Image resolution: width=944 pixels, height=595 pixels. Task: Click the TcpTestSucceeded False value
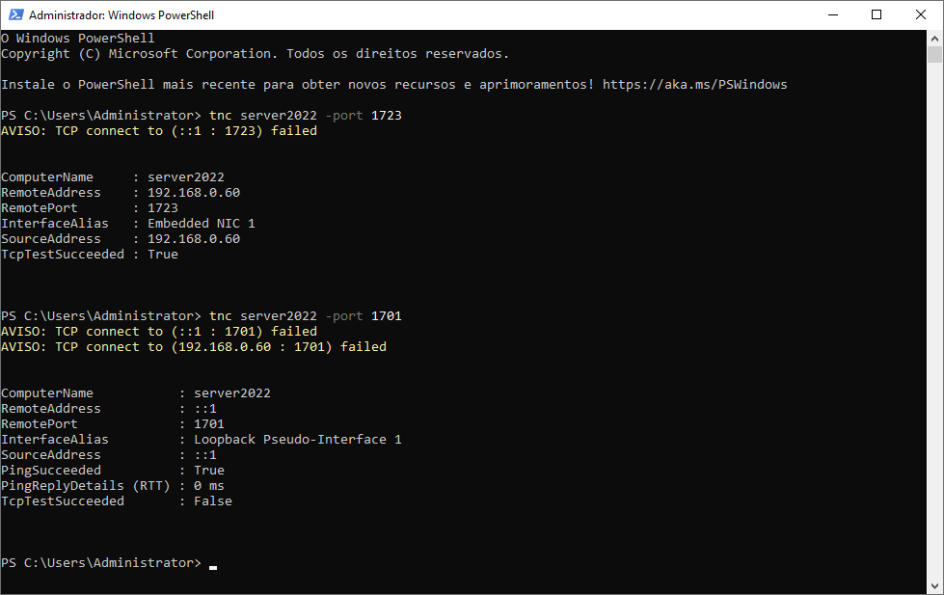pos(213,501)
